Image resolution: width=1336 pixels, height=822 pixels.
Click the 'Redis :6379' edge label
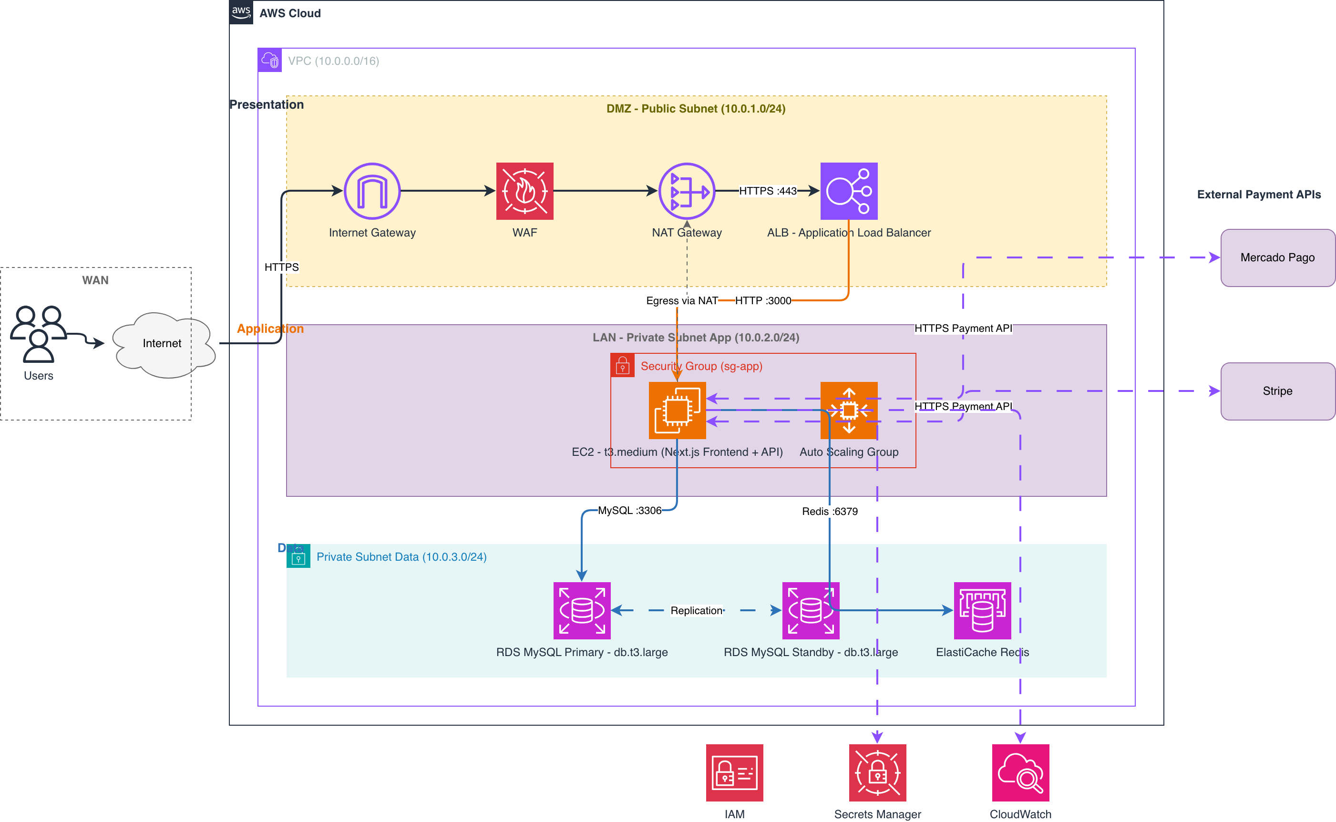coord(830,512)
